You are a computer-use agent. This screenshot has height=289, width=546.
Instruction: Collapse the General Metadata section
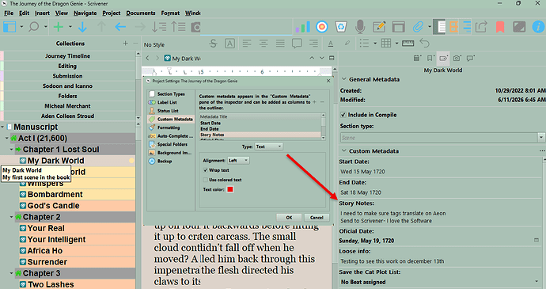click(343, 79)
